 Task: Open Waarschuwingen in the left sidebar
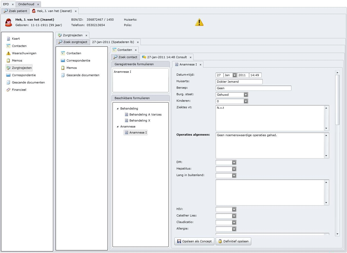point(24,53)
